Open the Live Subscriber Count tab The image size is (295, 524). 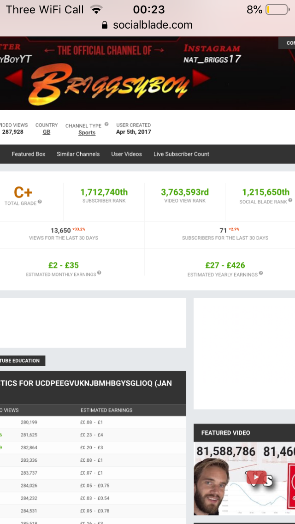click(182, 154)
